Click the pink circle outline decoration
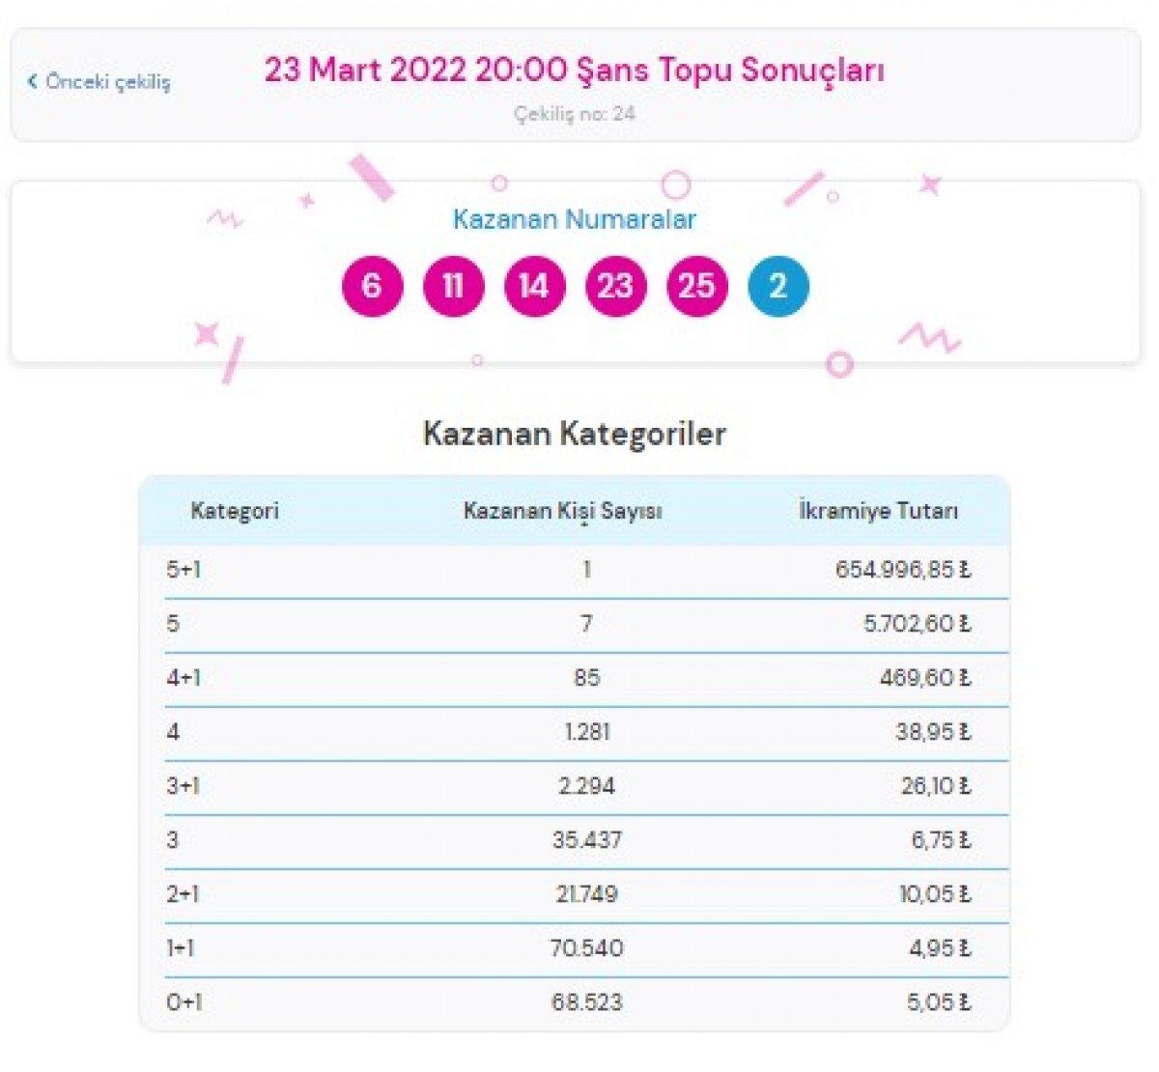 tap(676, 183)
